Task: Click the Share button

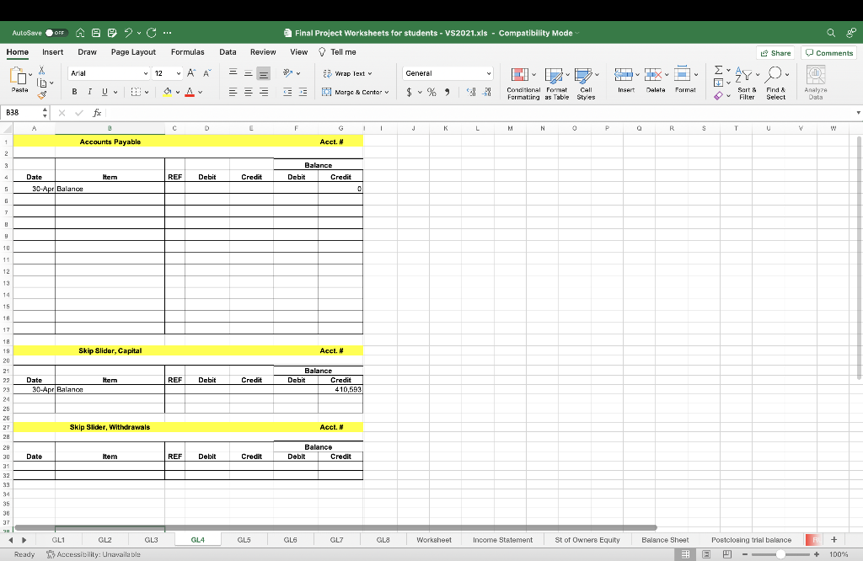Action: click(775, 53)
